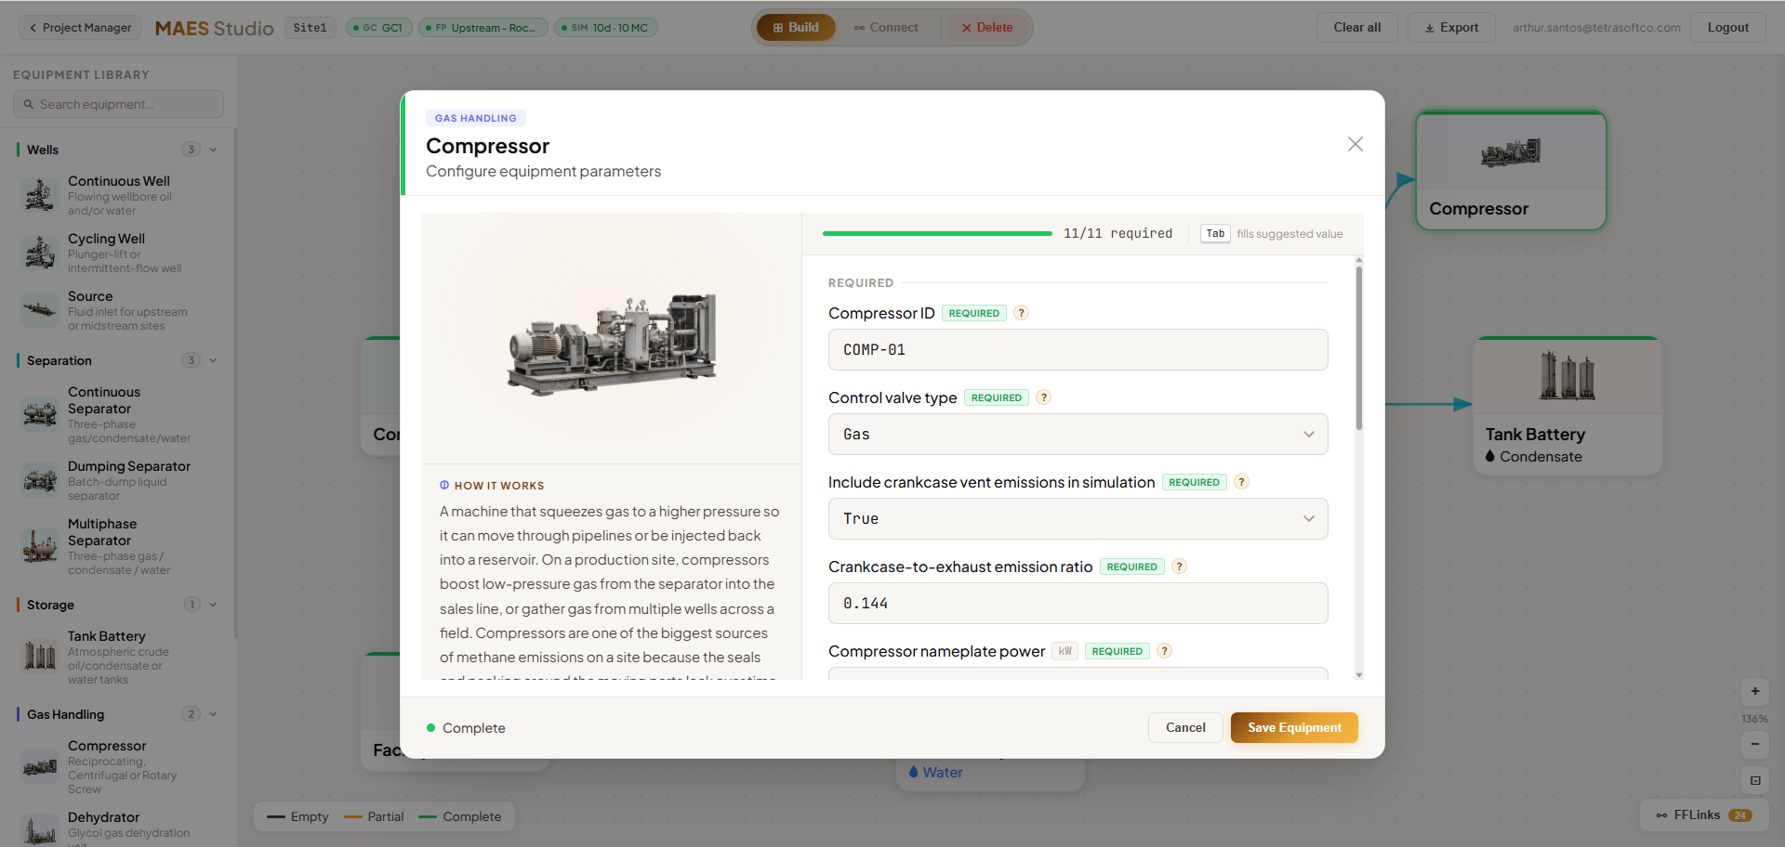
Task: Click the Export button
Action: 1451,28
